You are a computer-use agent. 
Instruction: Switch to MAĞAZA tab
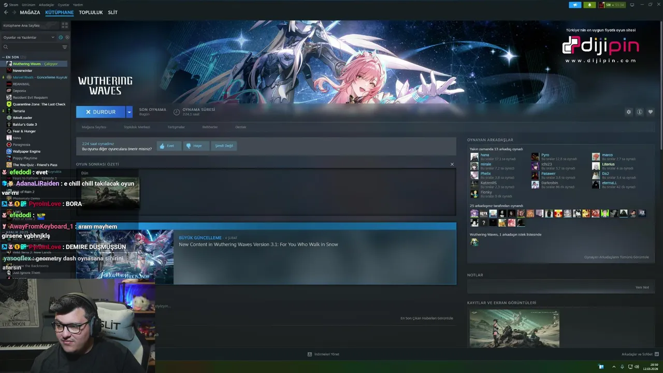pos(30,12)
